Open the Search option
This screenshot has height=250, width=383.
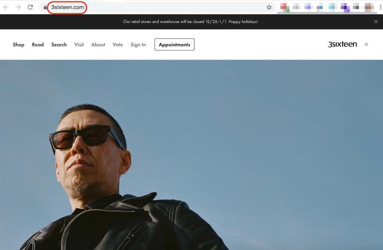click(59, 44)
